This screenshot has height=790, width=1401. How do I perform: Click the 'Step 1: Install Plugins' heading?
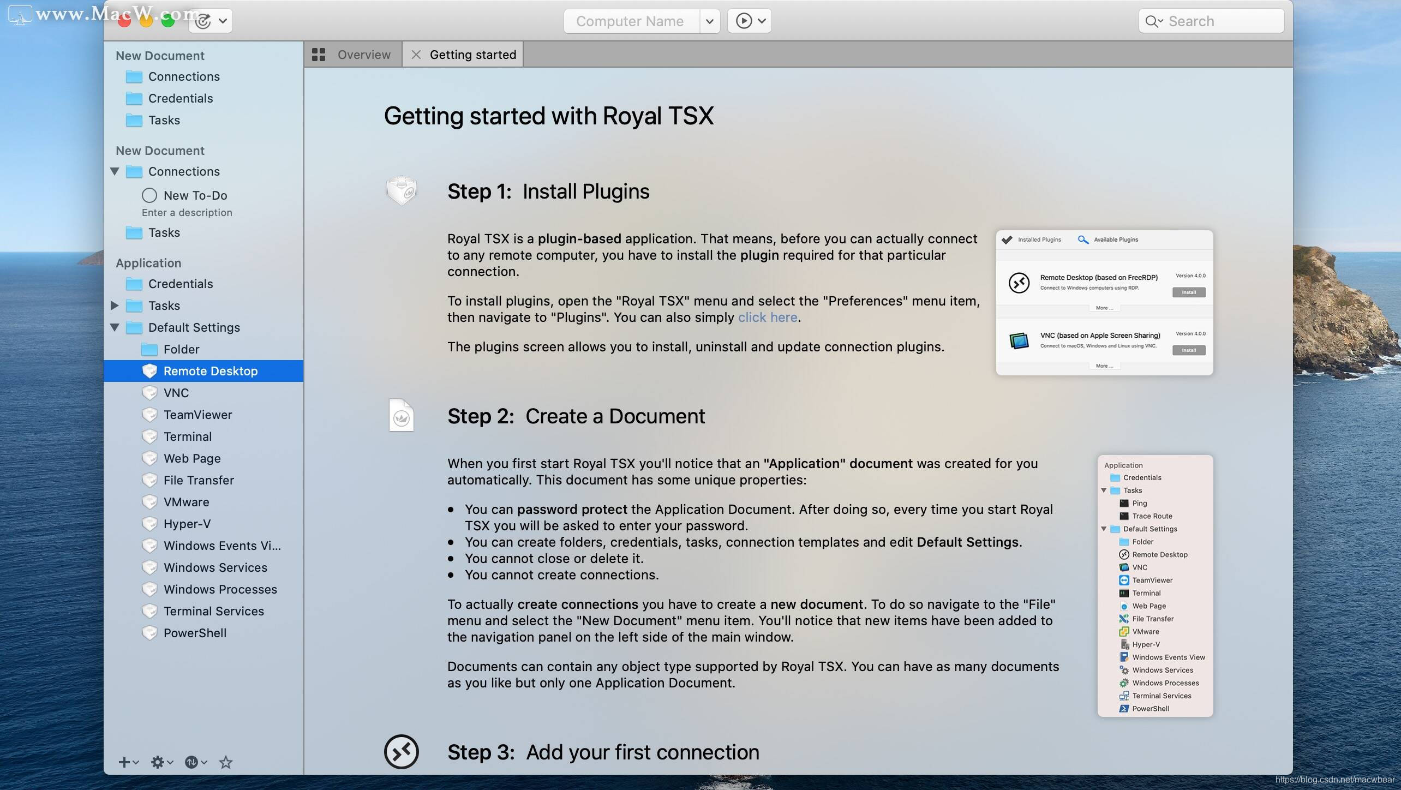[x=548, y=191]
